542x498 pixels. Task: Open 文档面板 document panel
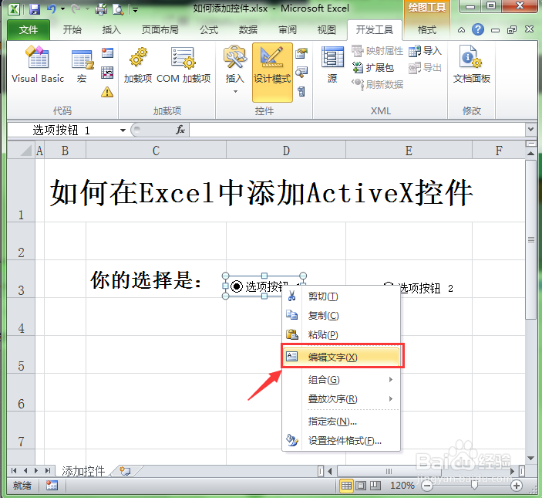click(x=472, y=65)
